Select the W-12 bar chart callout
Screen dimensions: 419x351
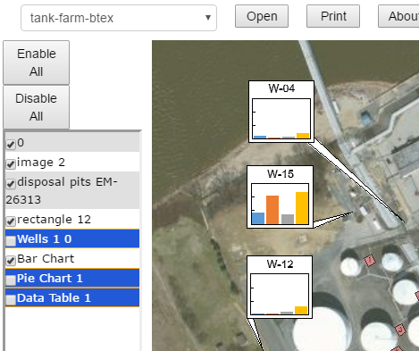[x=280, y=287]
